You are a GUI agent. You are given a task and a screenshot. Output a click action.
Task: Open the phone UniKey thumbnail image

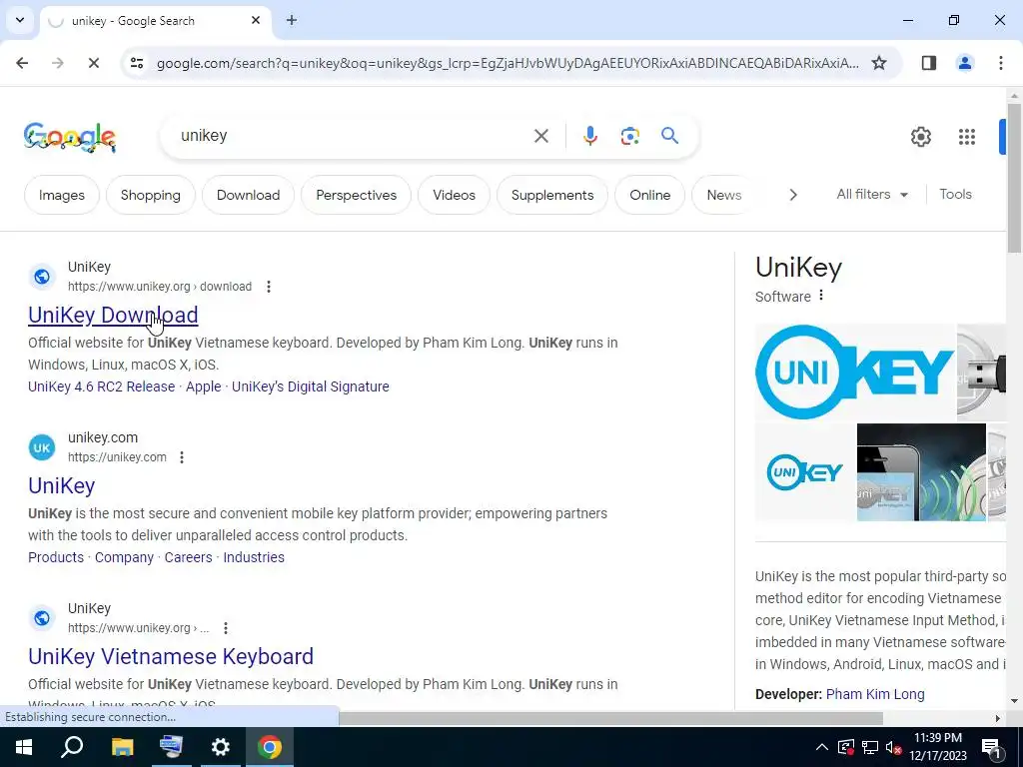tap(921, 472)
